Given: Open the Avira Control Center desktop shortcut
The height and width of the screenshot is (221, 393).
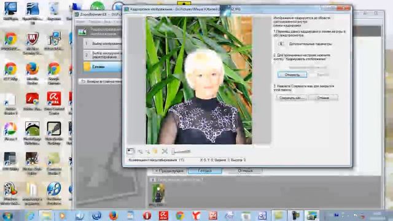Looking at the screenshot, I should (x=54, y=103).
